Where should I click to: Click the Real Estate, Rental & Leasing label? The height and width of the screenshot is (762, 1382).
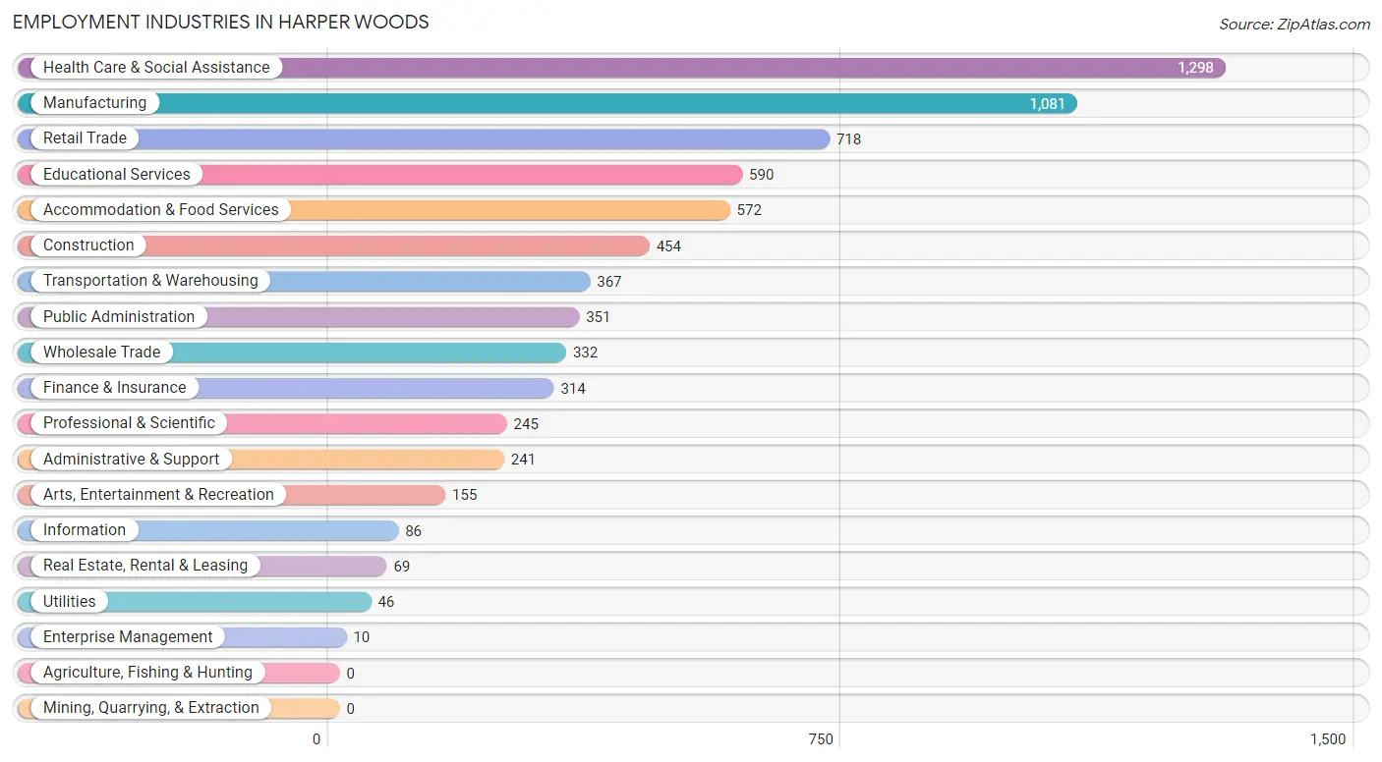tap(145, 565)
